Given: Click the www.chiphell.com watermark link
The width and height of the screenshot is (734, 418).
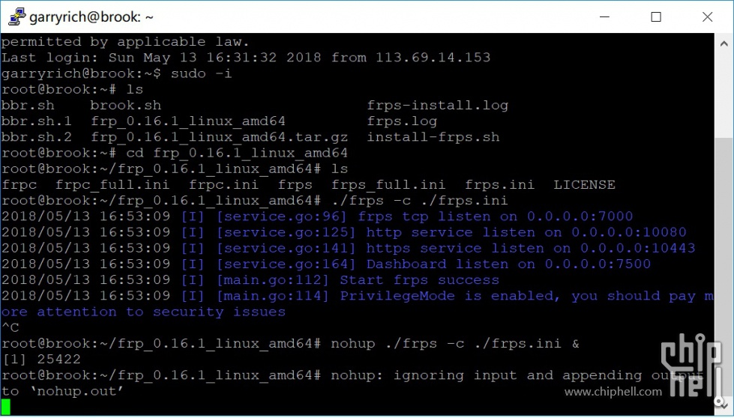Looking at the screenshot, I should point(613,392).
